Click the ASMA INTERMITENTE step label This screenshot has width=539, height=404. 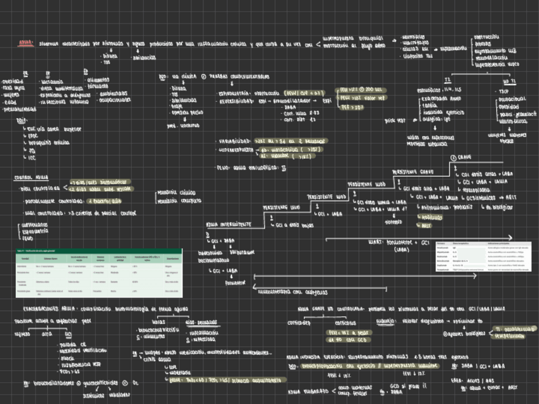click(229, 224)
